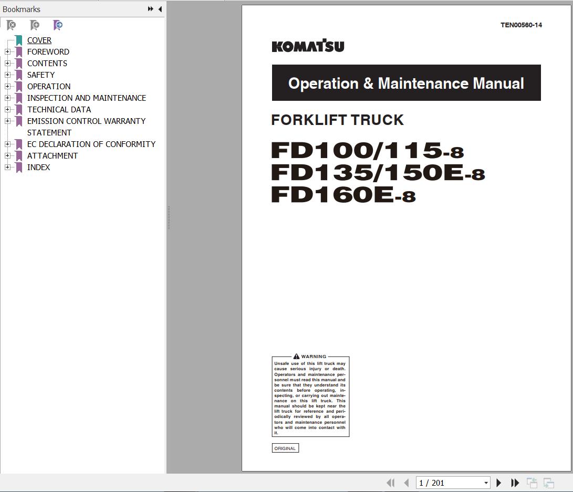This screenshot has width=573, height=492.
Task: Go to the previous page
Action: pyautogui.click(x=407, y=483)
